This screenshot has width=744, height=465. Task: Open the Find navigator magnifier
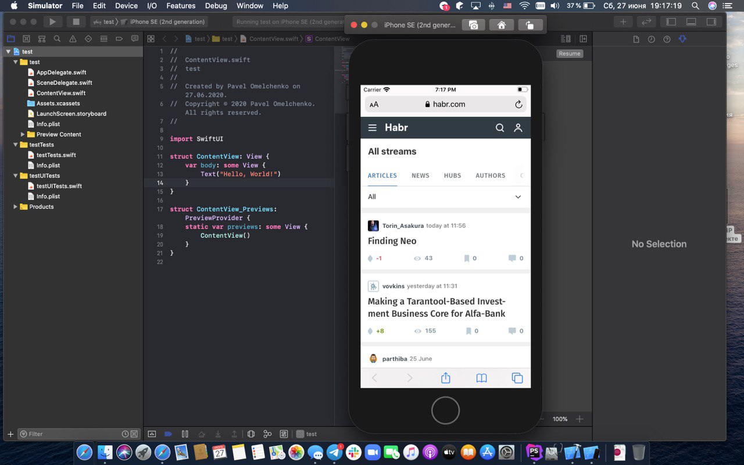click(x=57, y=39)
